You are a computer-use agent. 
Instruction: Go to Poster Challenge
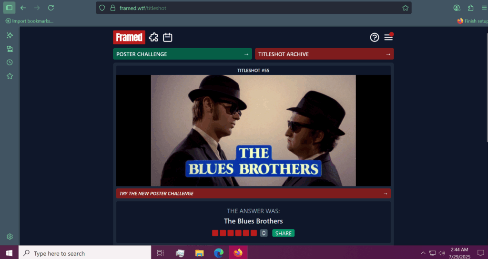click(x=182, y=54)
